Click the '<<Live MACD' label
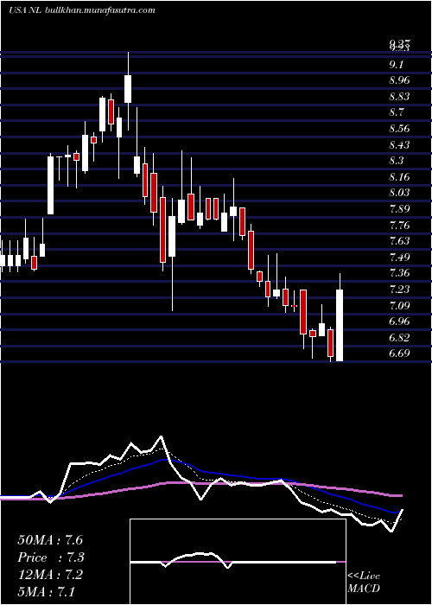The image size is (432, 605). point(364,582)
